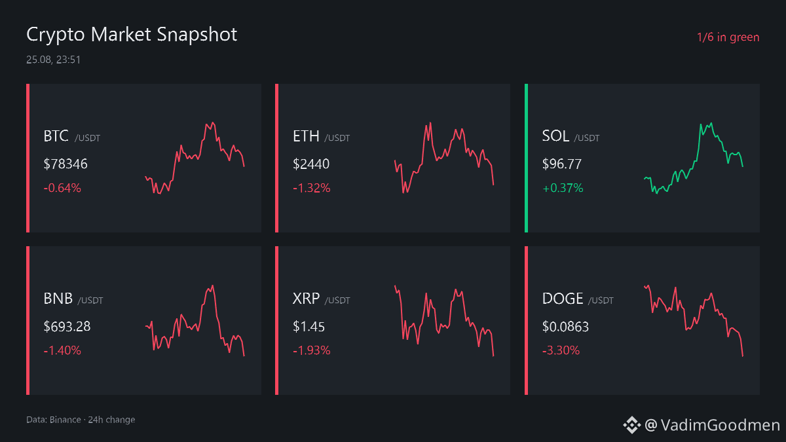Image resolution: width=786 pixels, height=442 pixels.
Task: Click the ETH ticker label
Action: tap(306, 136)
